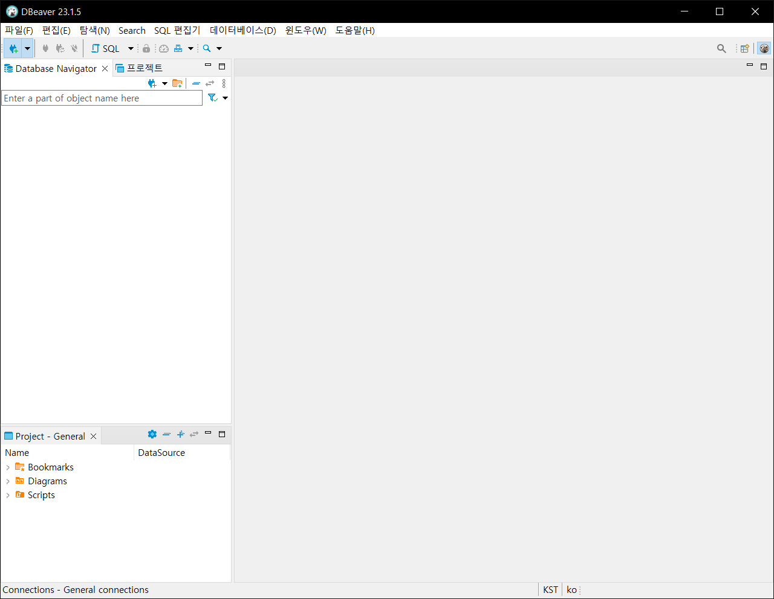Close the Database Navigator tab

(x=105, y=69)
